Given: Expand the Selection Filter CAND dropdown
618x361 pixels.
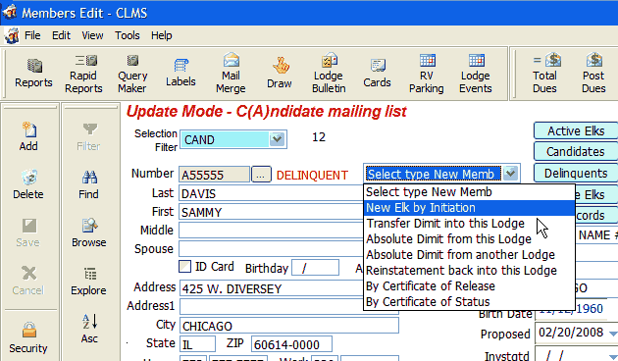Looking at the screenshot, I should click(x=277, y=139).
